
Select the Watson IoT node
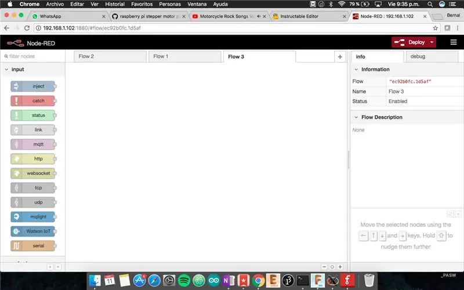pos(33,231)
